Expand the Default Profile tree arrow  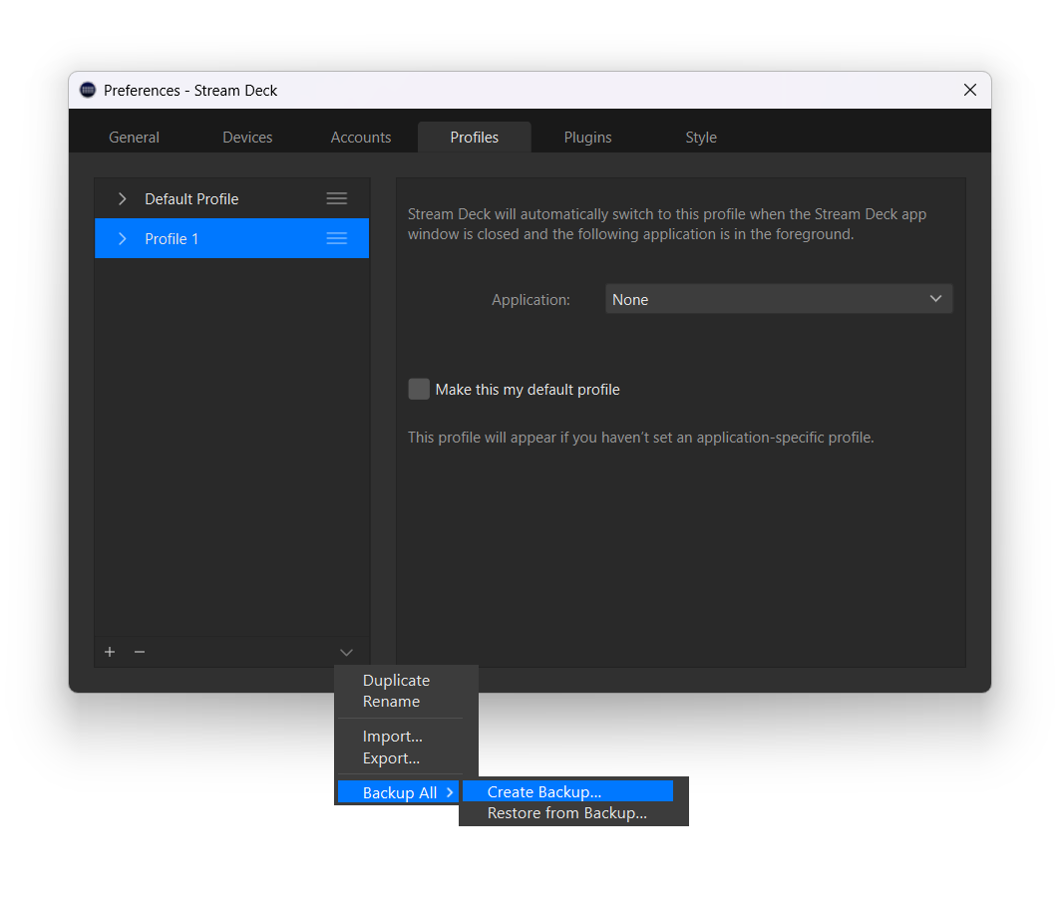(x=122, y=198)
